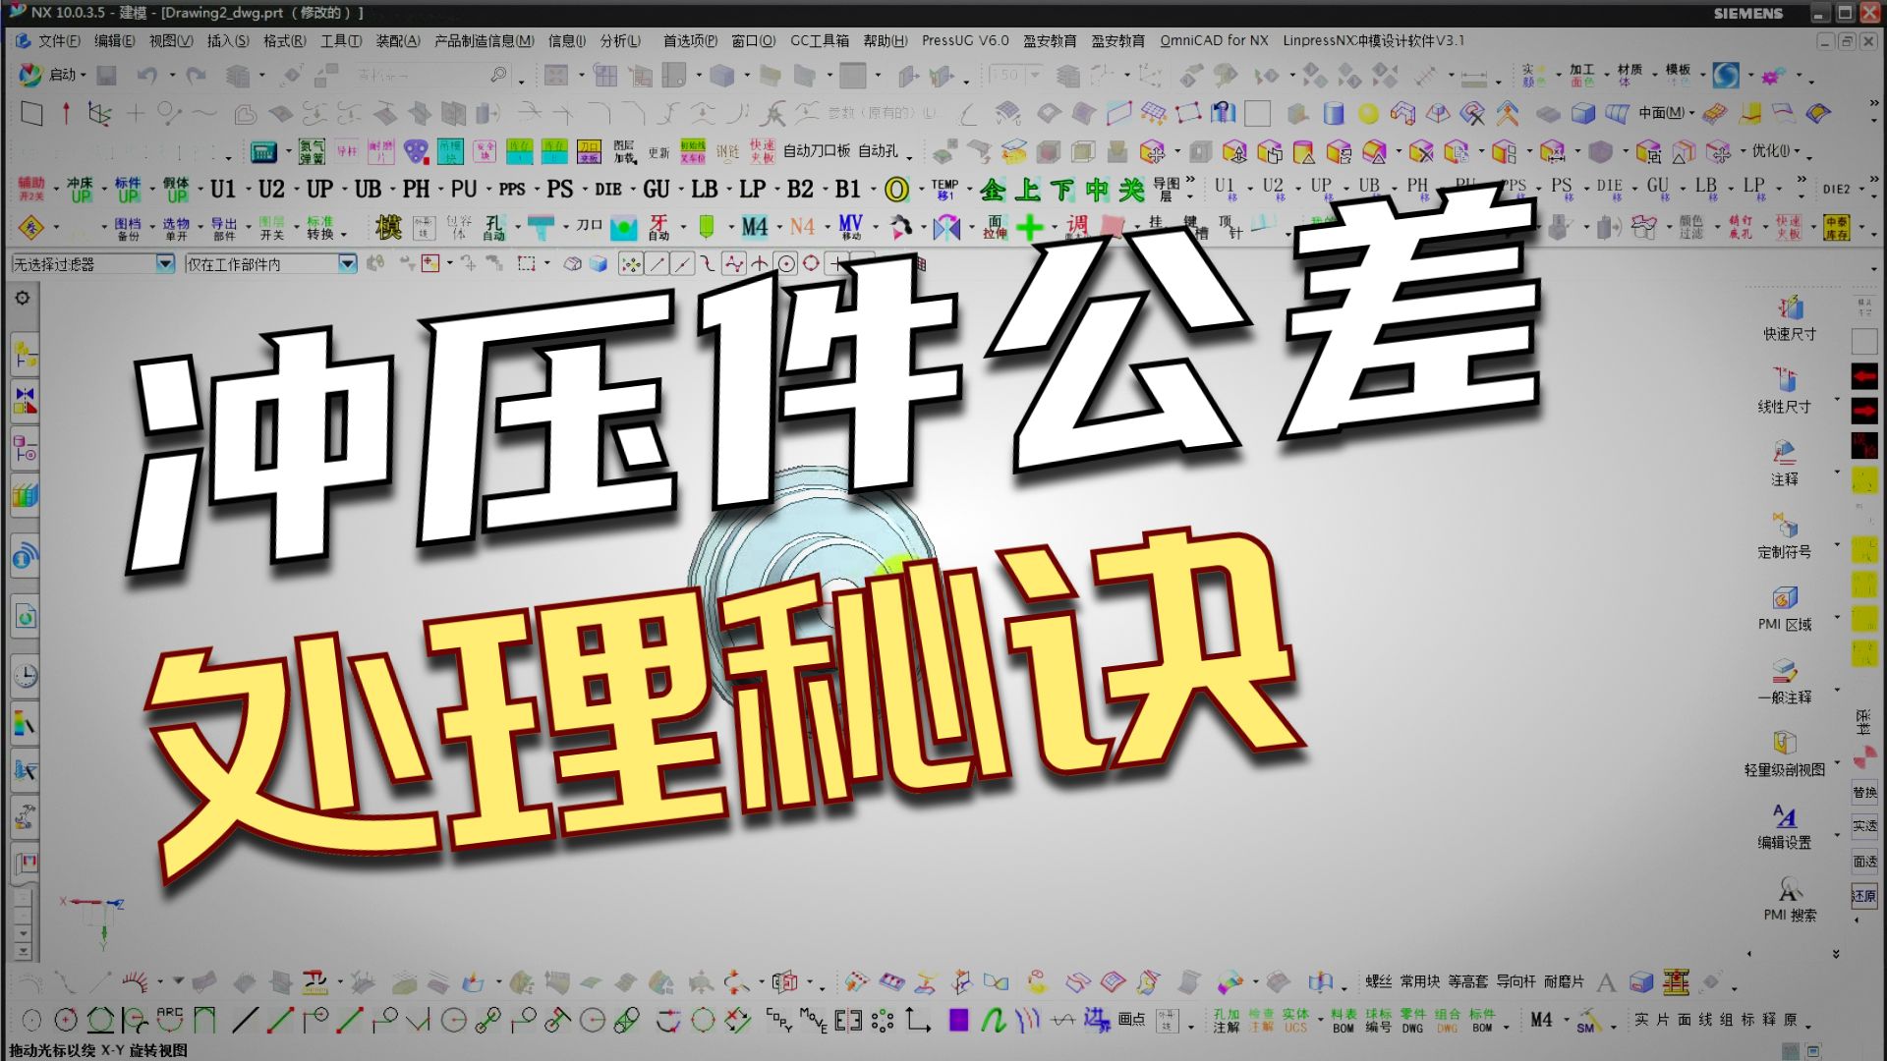Click the 快速尺寸 rapid dimension tool
1887x1061 pixels.
(1789, 318)
